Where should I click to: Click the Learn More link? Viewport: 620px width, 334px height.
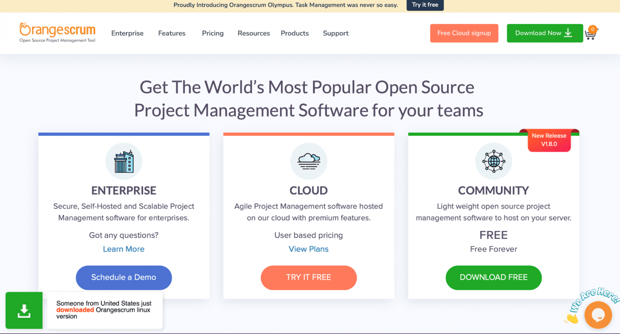pos(124,249)
